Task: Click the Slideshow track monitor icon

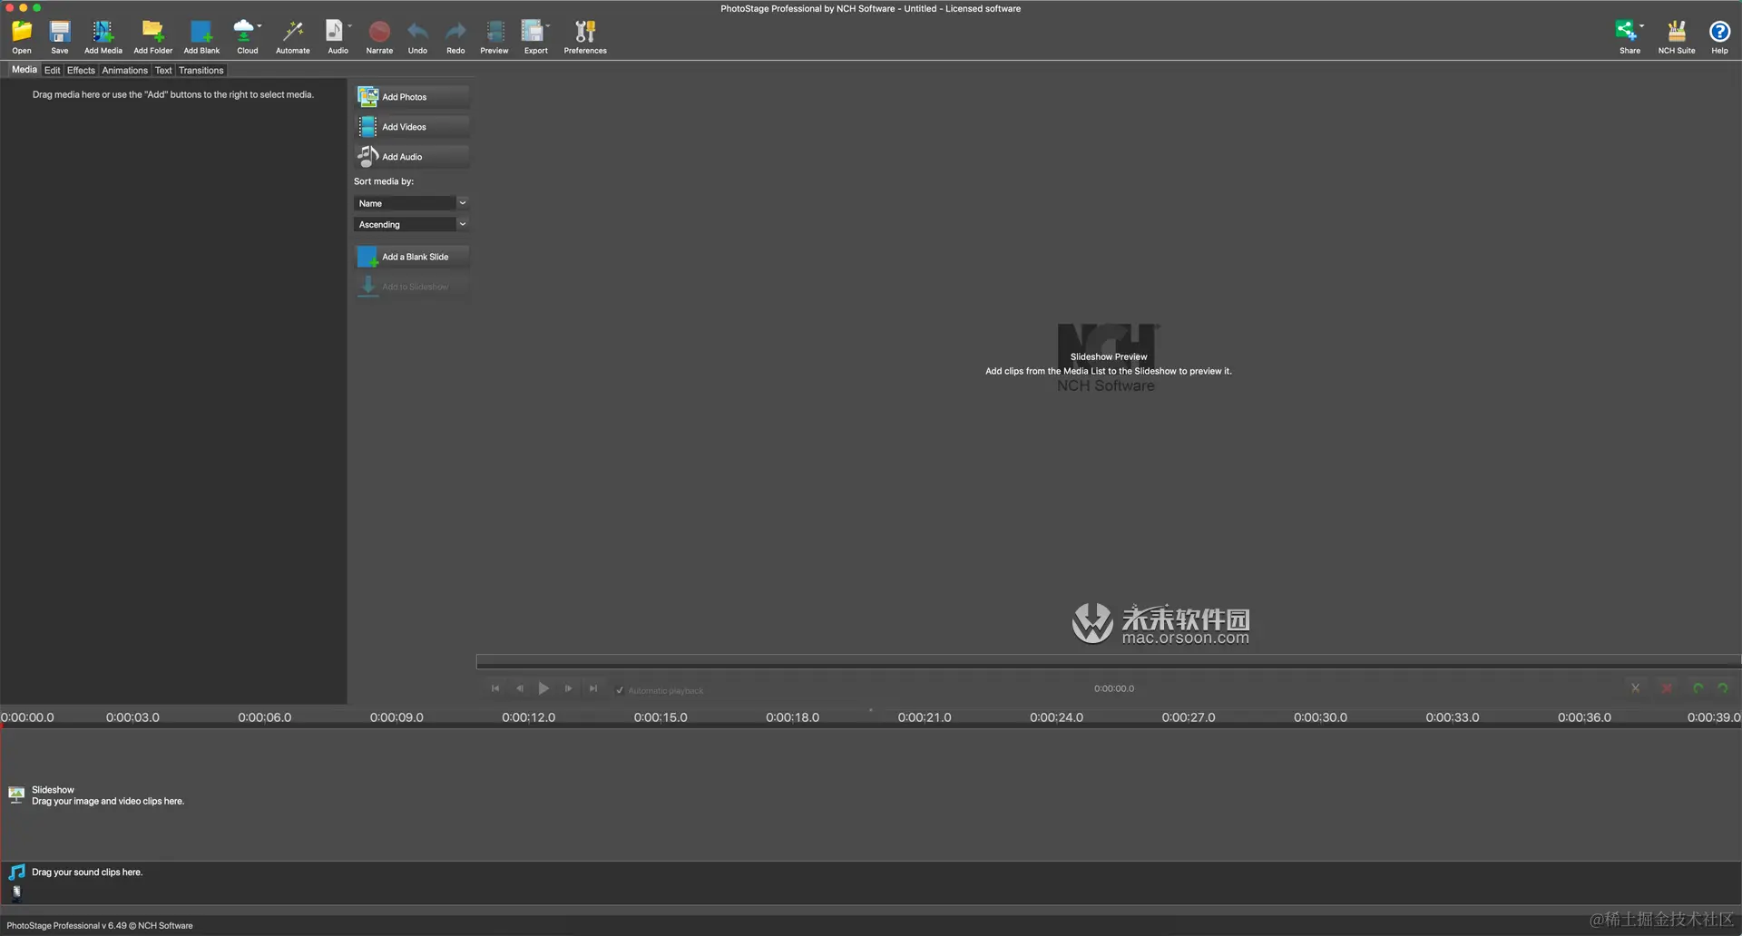Action: point(16,795)
